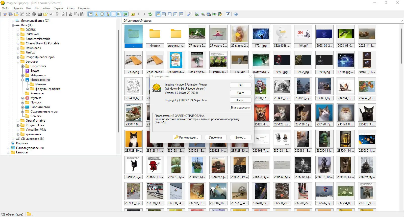The image size is (404, 217).
Task: Switch to the detailed list view mode
Action: [x=181, y=14]
